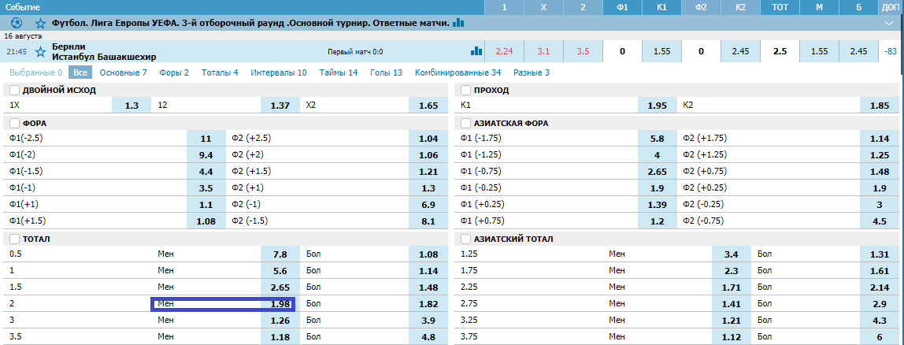Viewport: 904px width, 345px height.
Task: Tick the ПРОХОД section checkbox
Action: (466, 91)
